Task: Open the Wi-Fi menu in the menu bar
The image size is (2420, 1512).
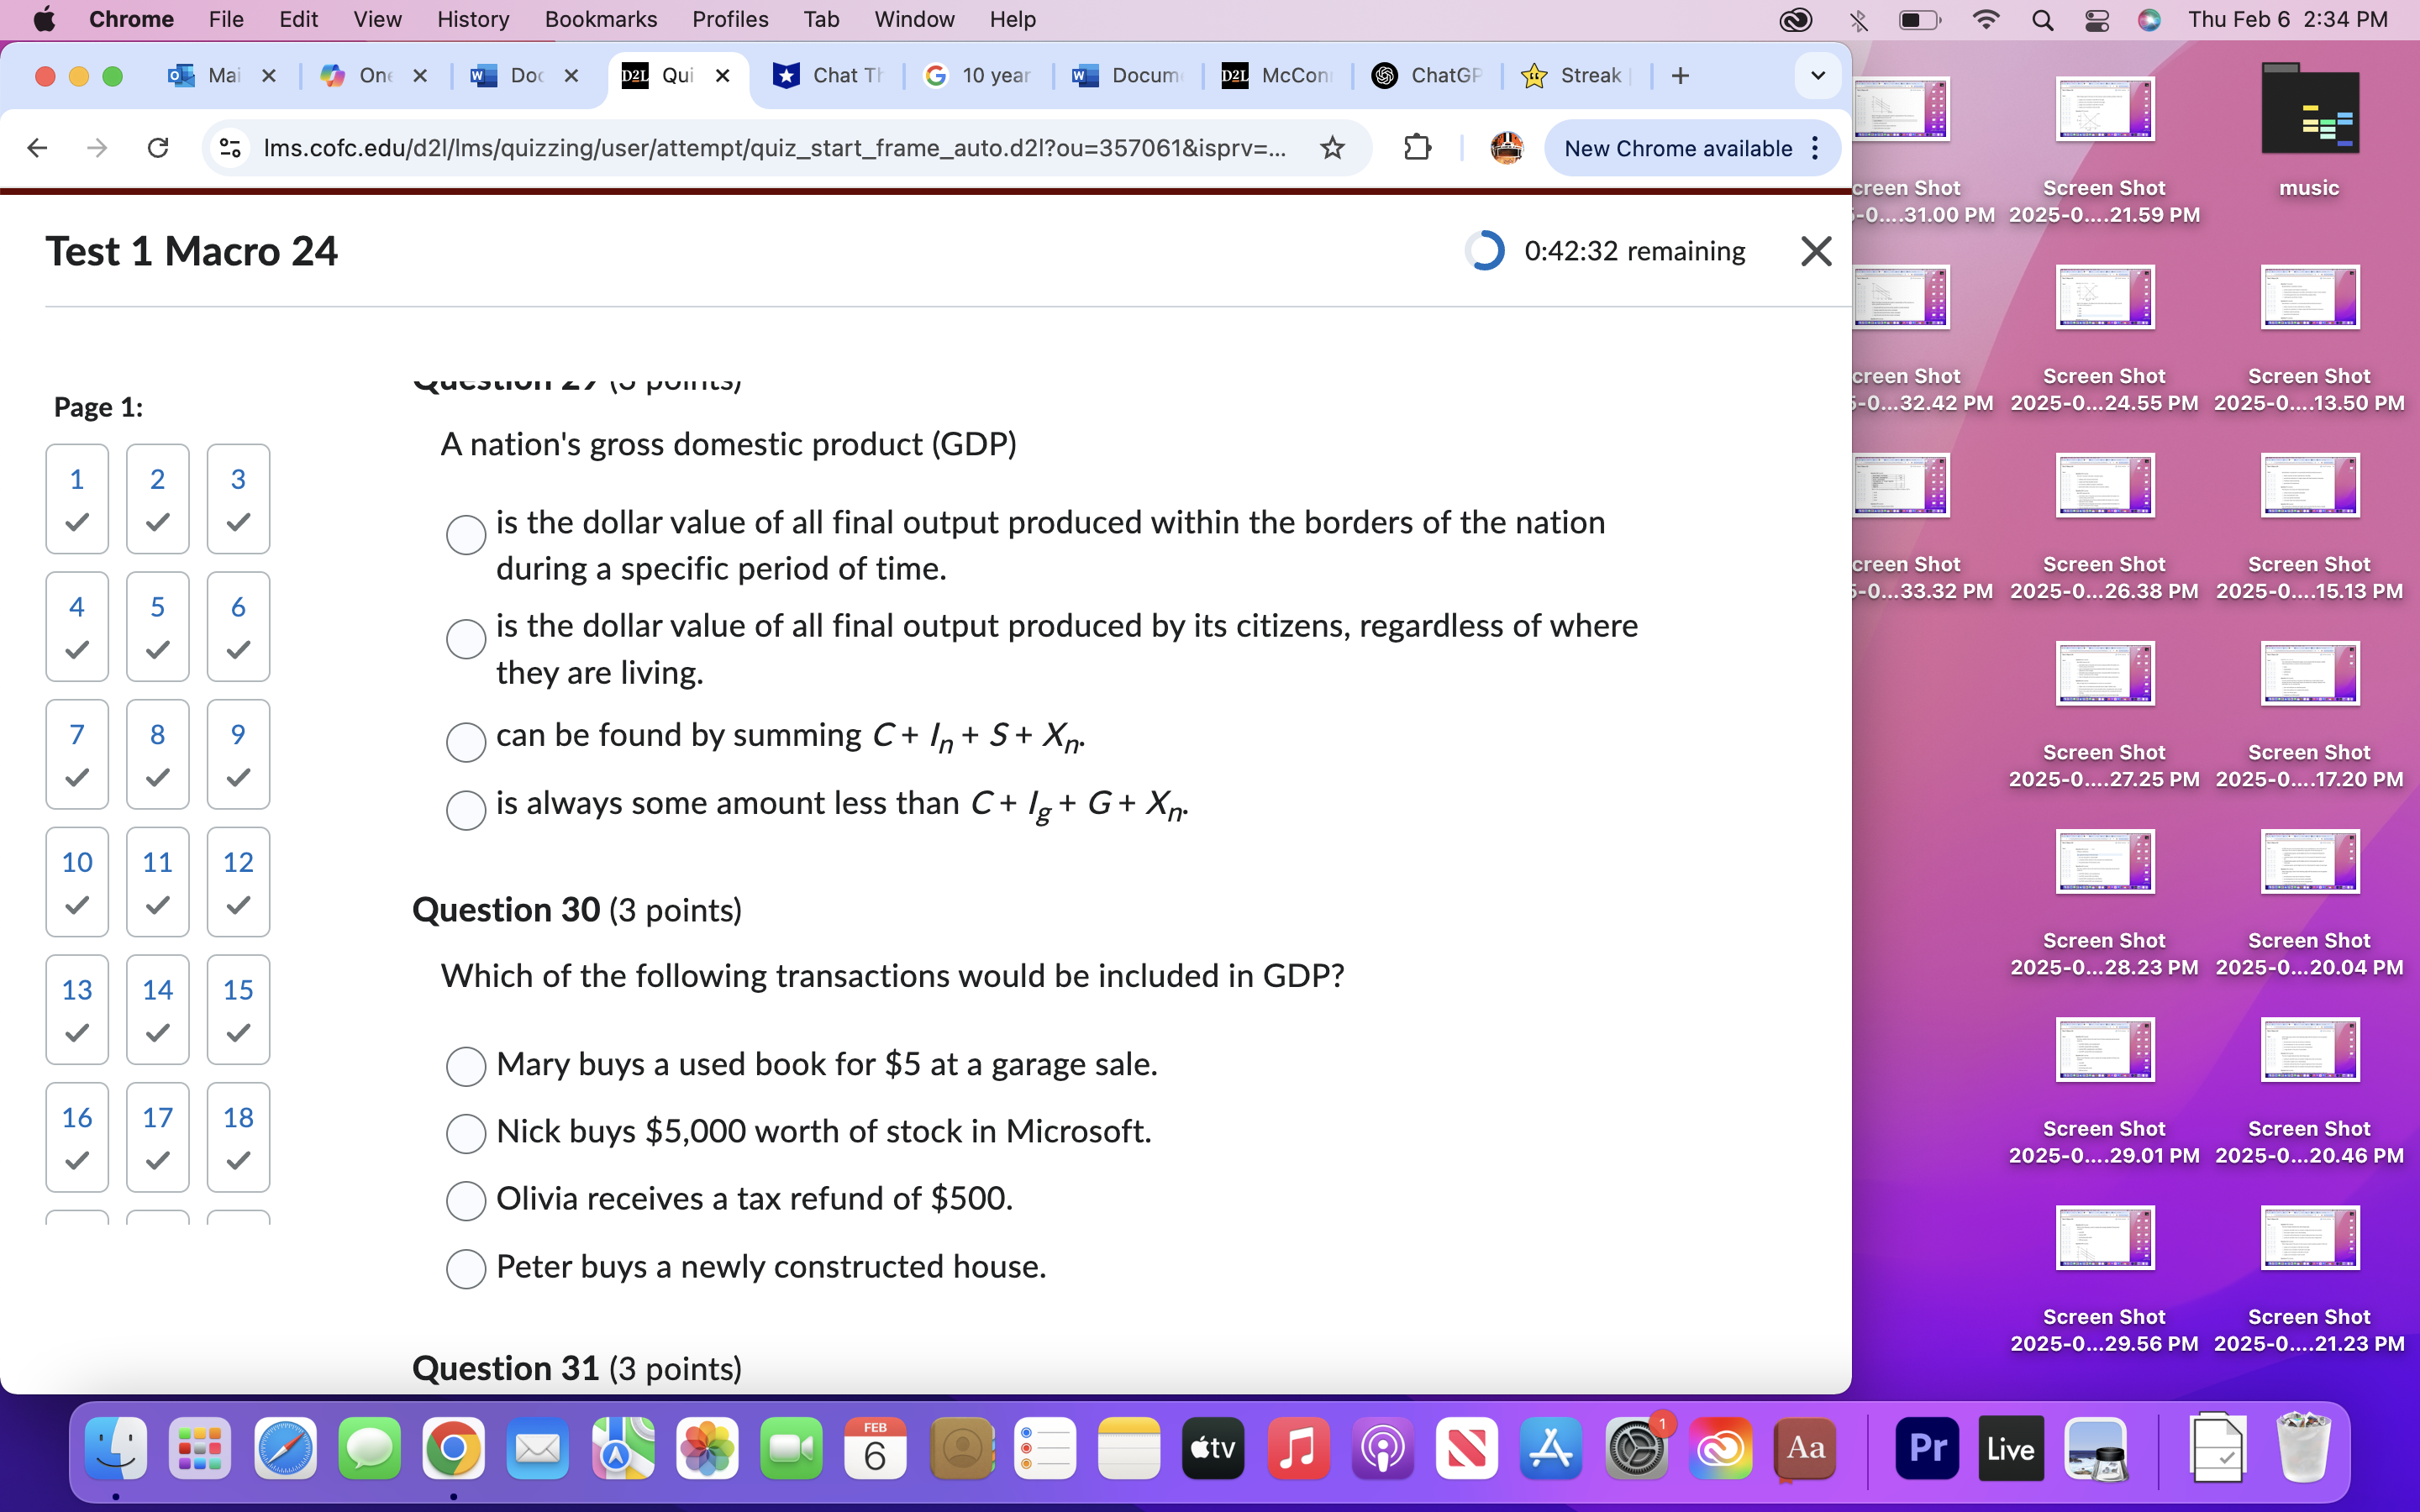Action: point(1986,19)
